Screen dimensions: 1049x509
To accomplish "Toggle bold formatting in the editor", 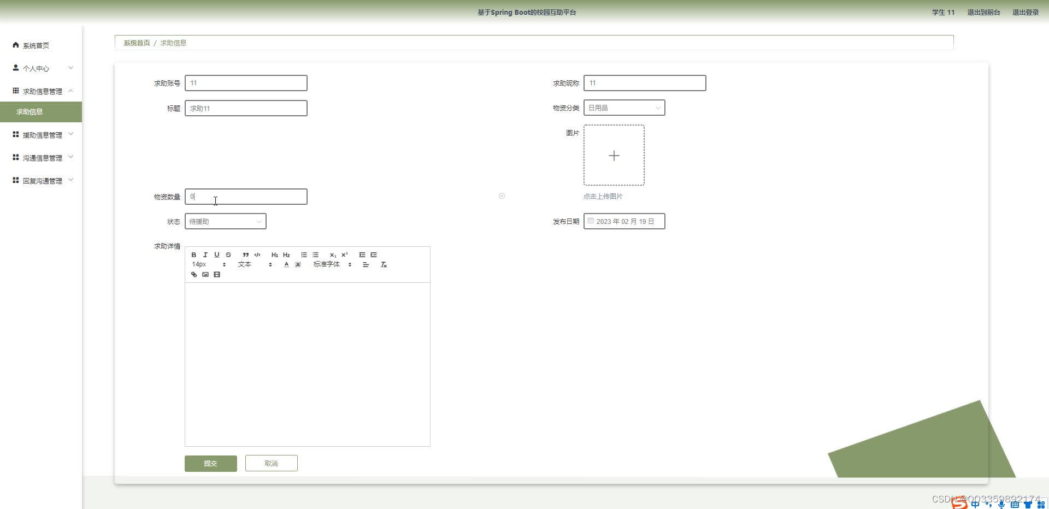I will pos(193,254).
